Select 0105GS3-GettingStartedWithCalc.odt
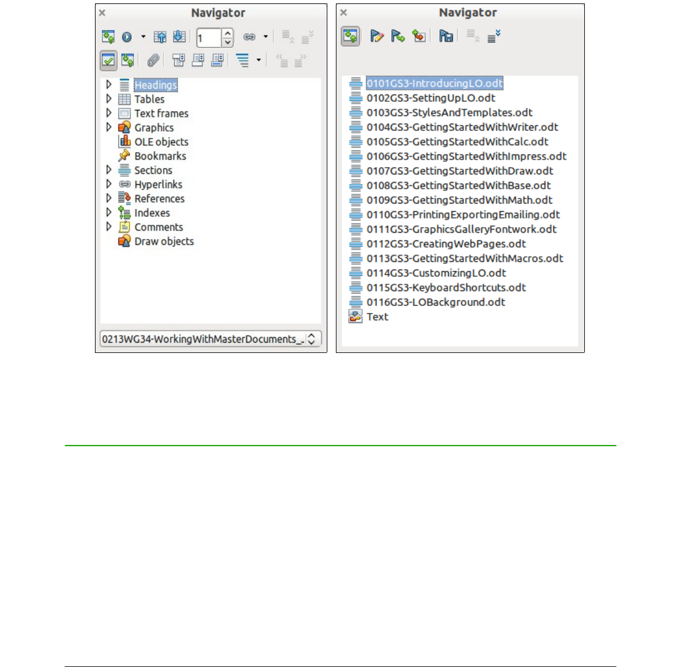681x667 pixels. 457,142
